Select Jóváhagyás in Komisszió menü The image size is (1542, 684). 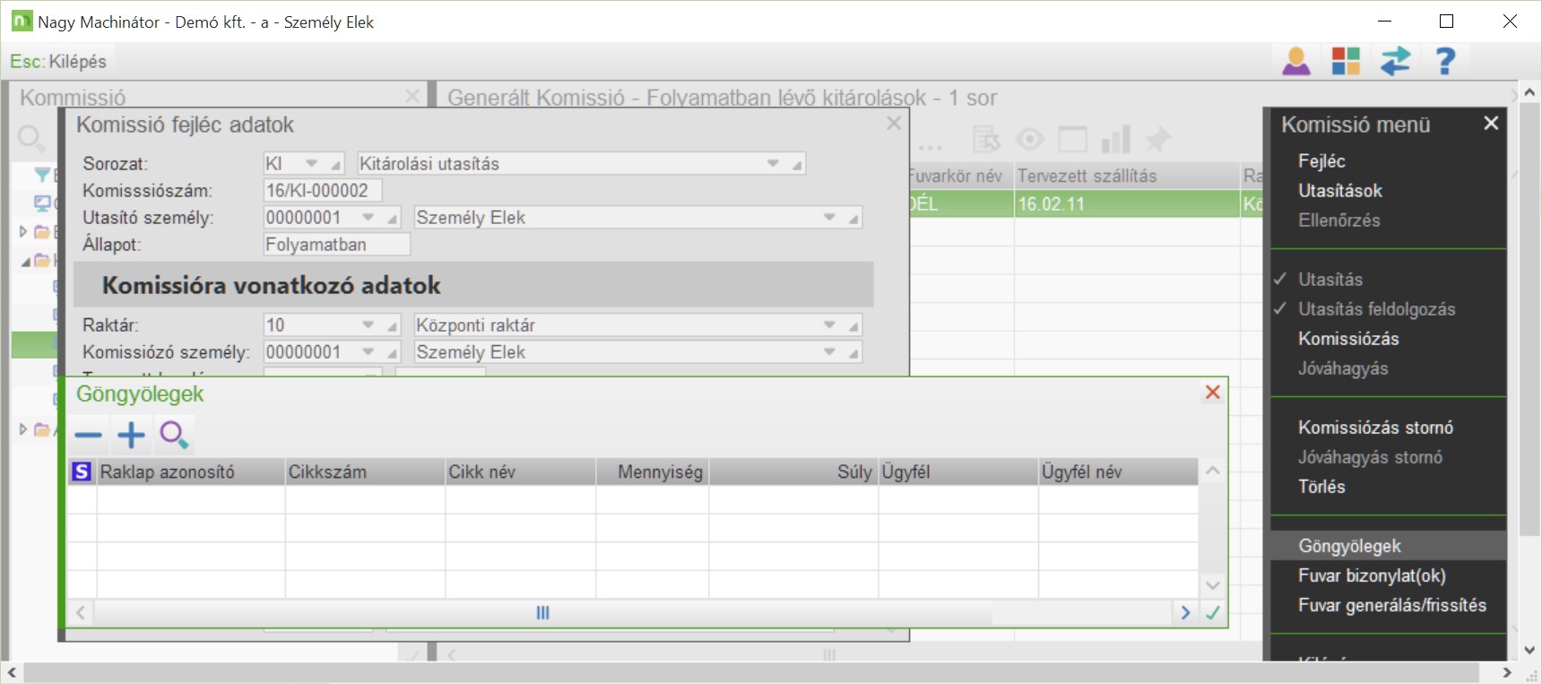click(1343, 368)
